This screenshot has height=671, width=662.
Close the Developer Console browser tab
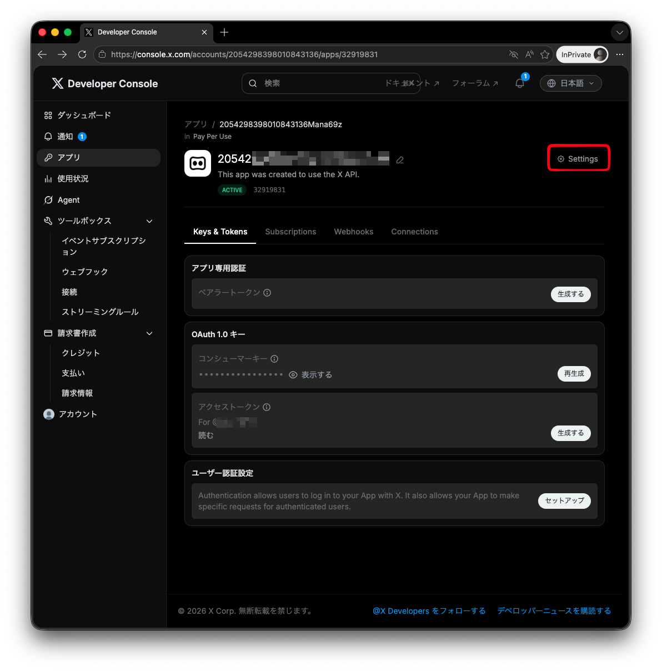click(204, 32)
